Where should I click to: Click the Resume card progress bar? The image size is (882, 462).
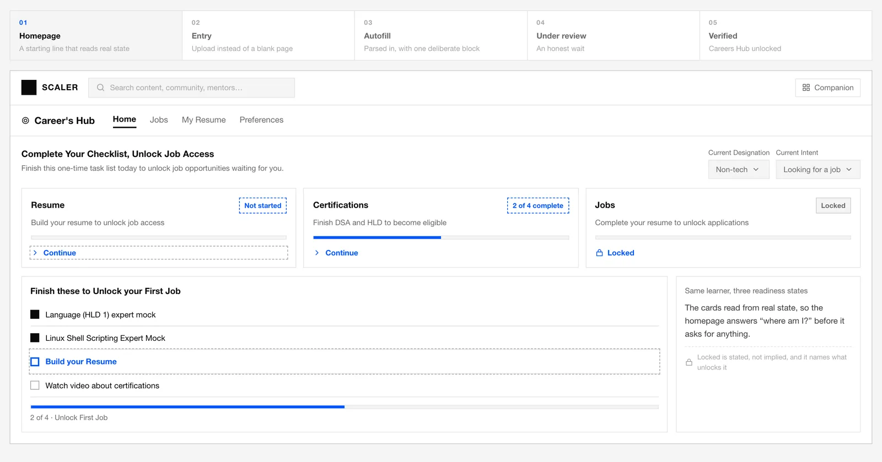click(159, 237)
